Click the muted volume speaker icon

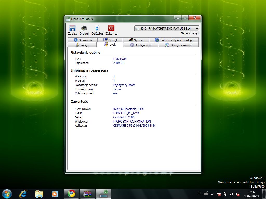coord(237,194)
